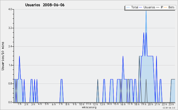The image size is (178, 110).
Task: Click the '13 h' x-axis label
Action: [102, 104]
